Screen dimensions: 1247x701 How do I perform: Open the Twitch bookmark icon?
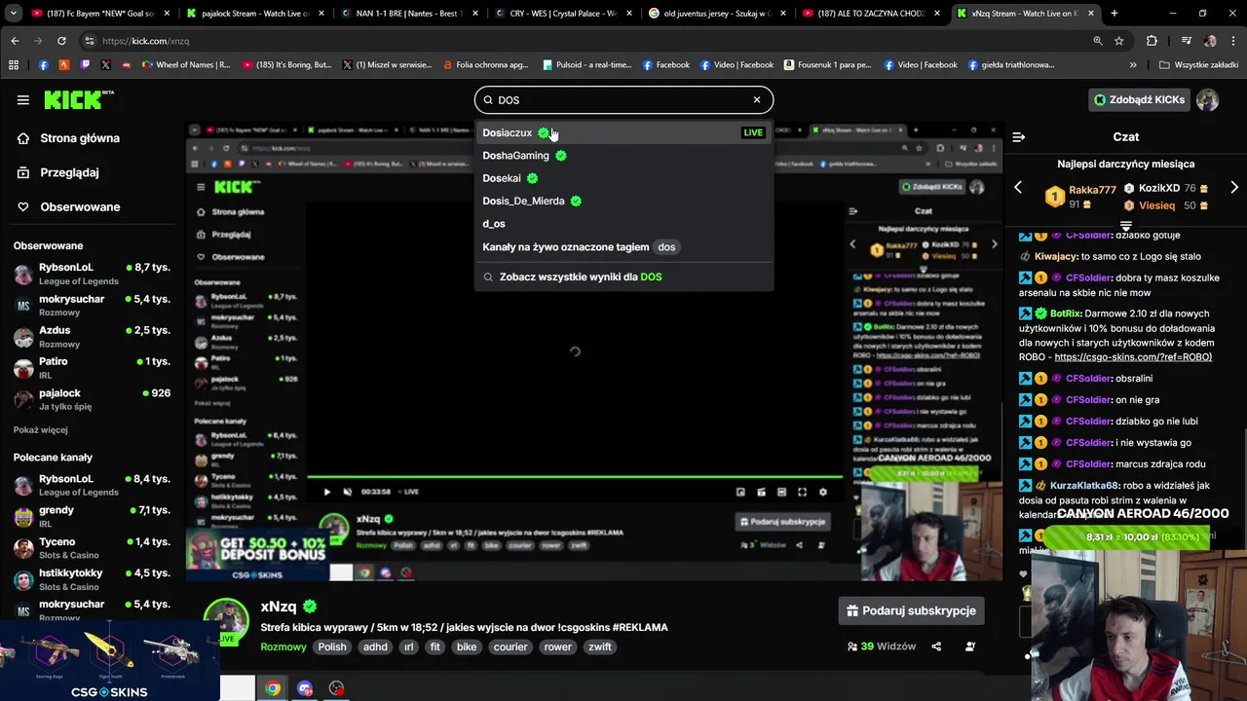[x=85, y=64]
